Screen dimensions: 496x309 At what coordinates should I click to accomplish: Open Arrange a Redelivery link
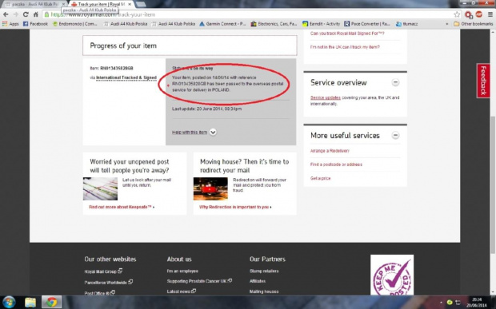pos(330,151)
